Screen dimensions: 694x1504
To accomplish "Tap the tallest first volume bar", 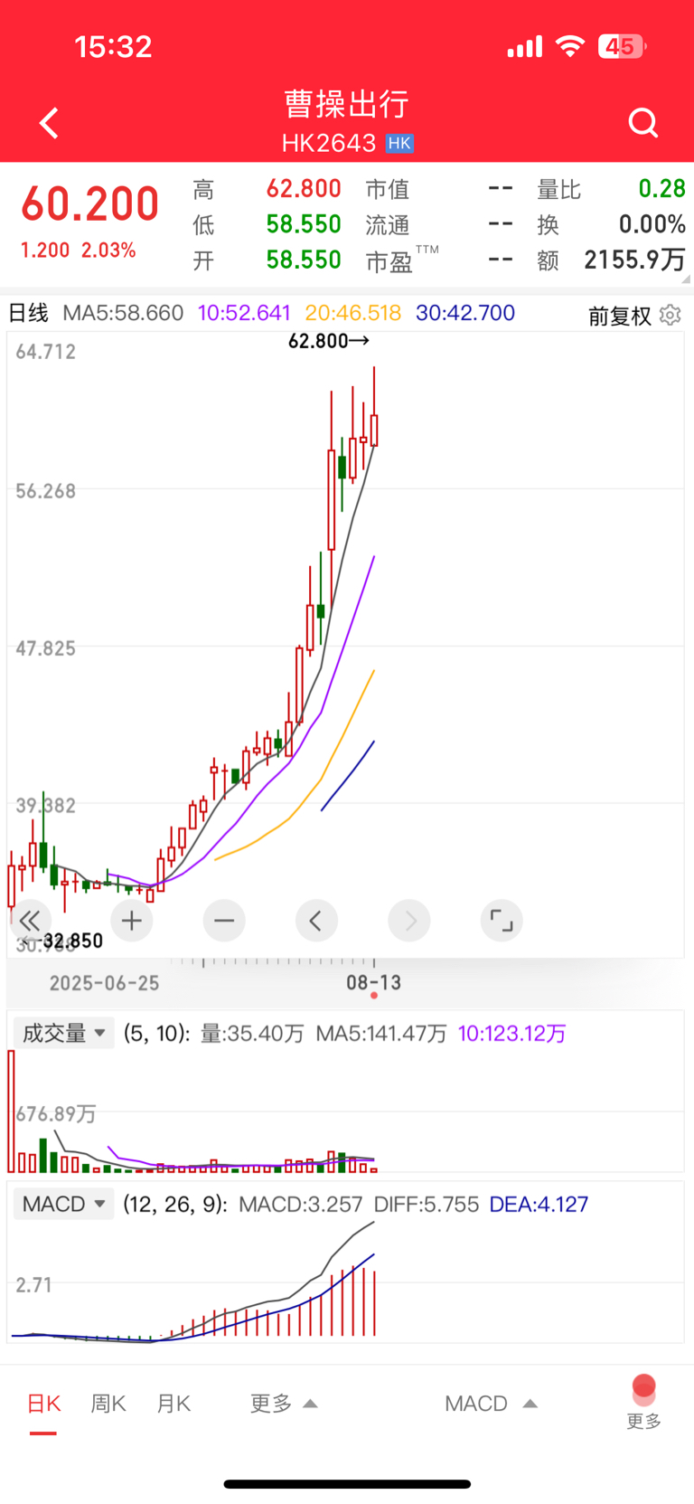I will pos(12,1111).
